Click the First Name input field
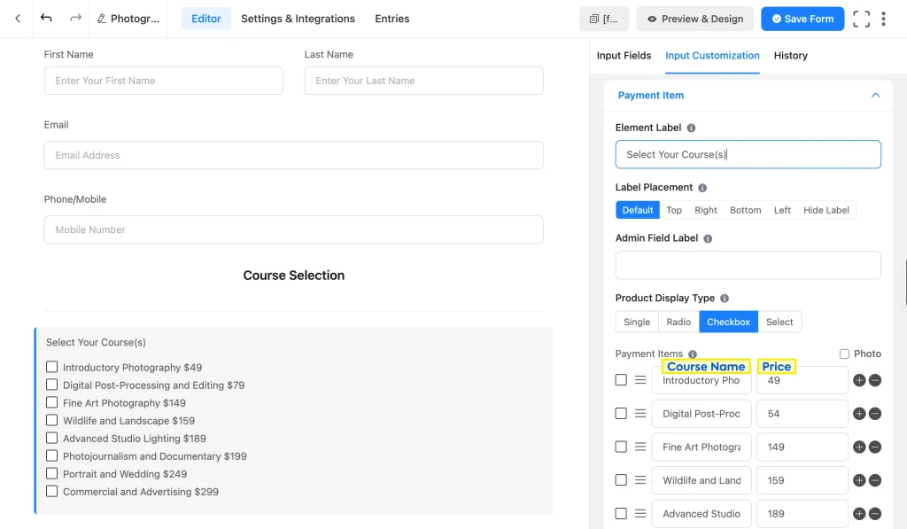 coord(164,81)
